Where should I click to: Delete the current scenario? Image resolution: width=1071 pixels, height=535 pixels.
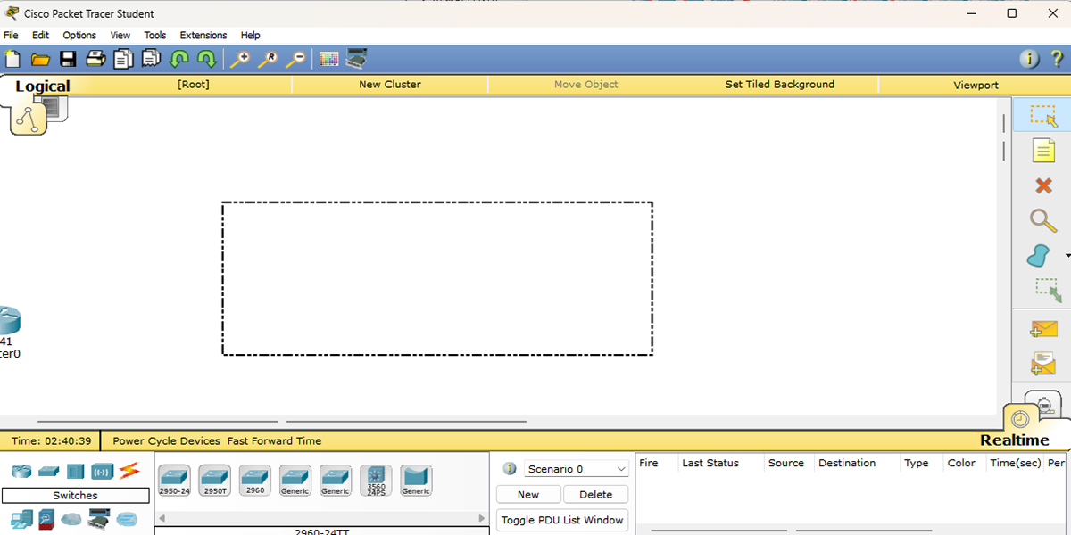point(596,495)
